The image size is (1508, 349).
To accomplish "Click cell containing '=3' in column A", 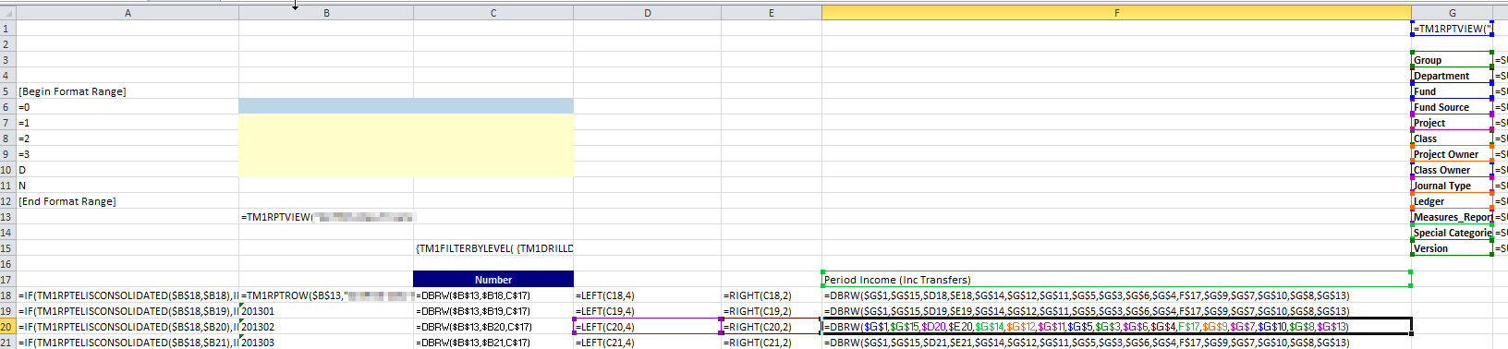I will coord(128,154).
